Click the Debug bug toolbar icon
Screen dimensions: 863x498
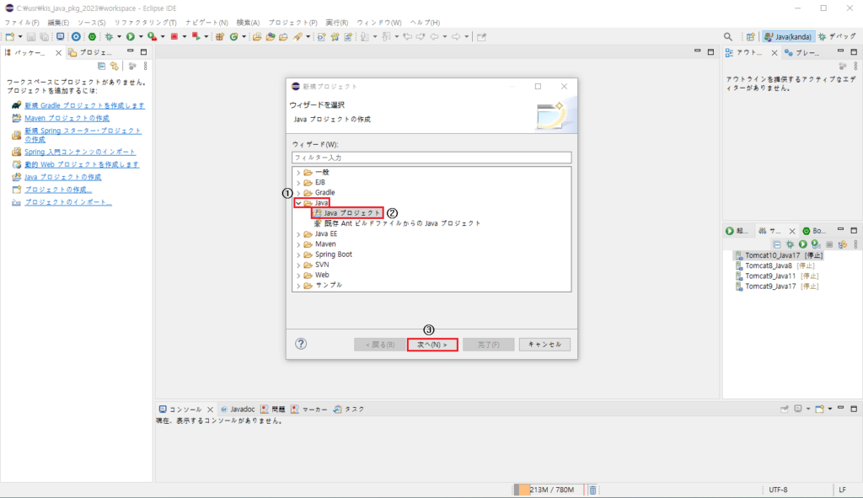pos(109,37)
